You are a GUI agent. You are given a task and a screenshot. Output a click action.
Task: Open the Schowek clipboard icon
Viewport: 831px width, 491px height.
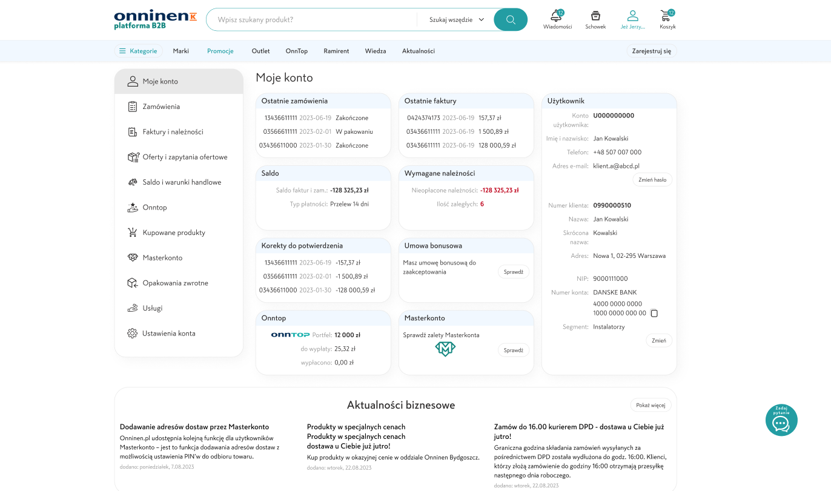595,19
